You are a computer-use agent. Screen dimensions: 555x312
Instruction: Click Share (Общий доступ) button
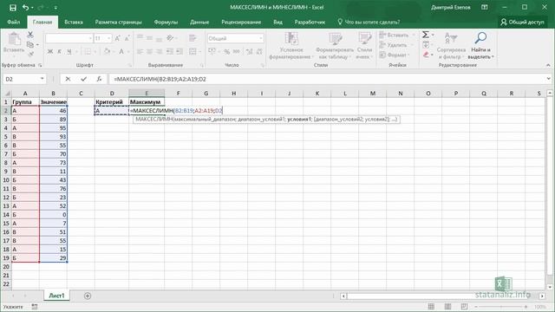tap(522, 22)
